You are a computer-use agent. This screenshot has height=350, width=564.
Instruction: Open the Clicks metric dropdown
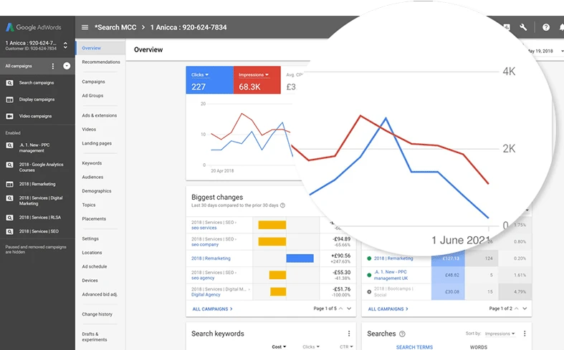click(x=200, y=74)
